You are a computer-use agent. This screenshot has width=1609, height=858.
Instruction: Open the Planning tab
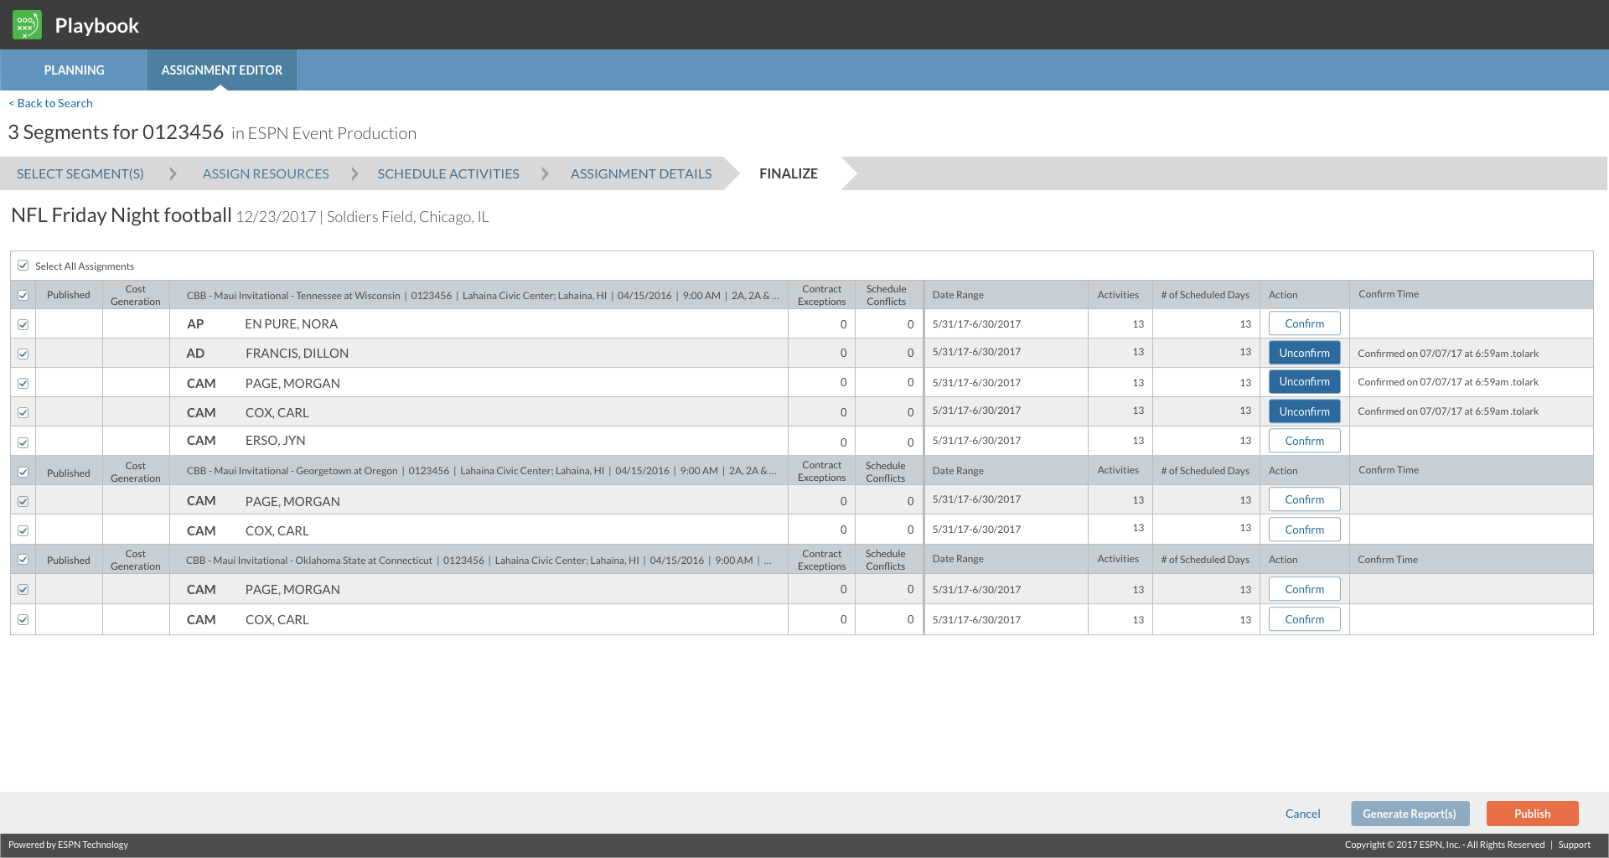tap(74, 70)
